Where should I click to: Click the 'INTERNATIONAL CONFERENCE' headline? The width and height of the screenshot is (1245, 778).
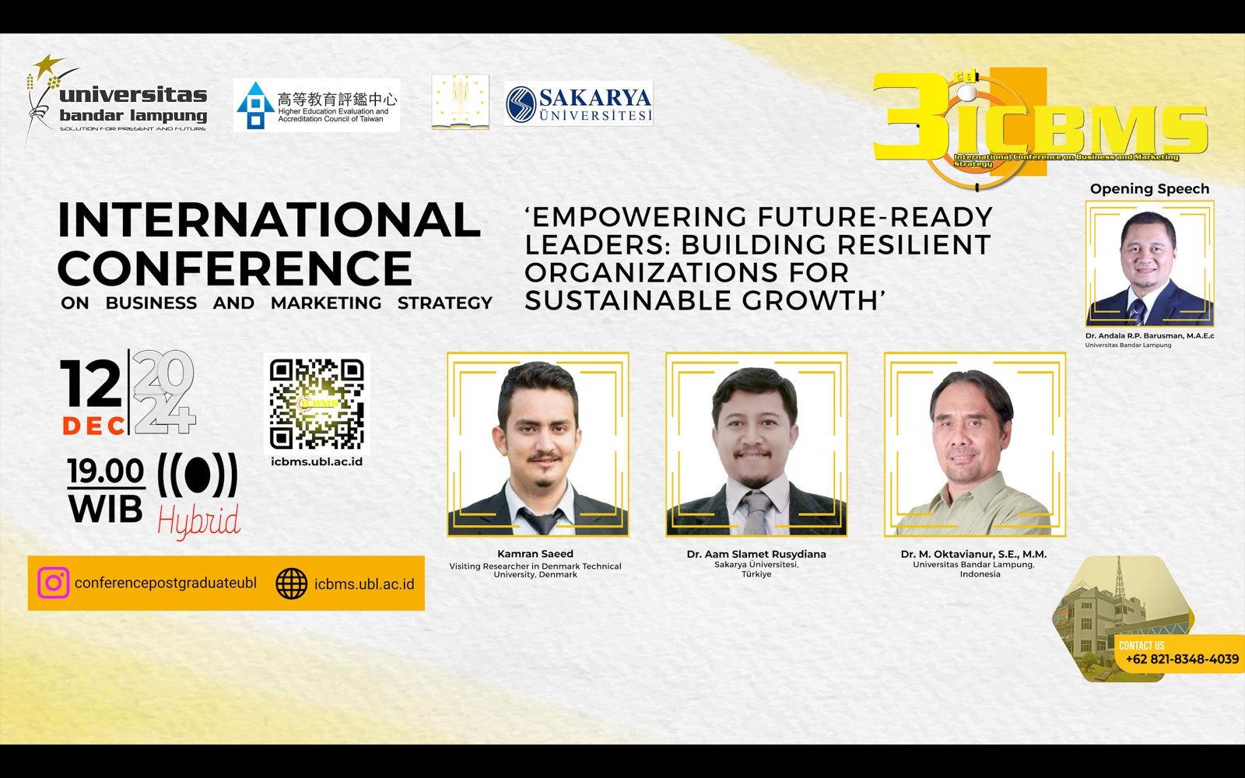pyautogui.click(x=268, y=244)
